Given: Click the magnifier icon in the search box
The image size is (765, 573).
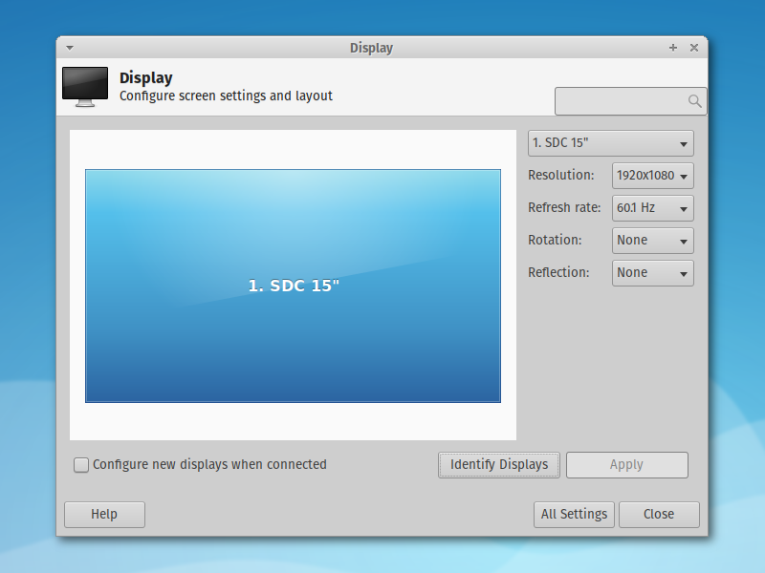Looking at the screenshot, I should (x=695, y=100).
